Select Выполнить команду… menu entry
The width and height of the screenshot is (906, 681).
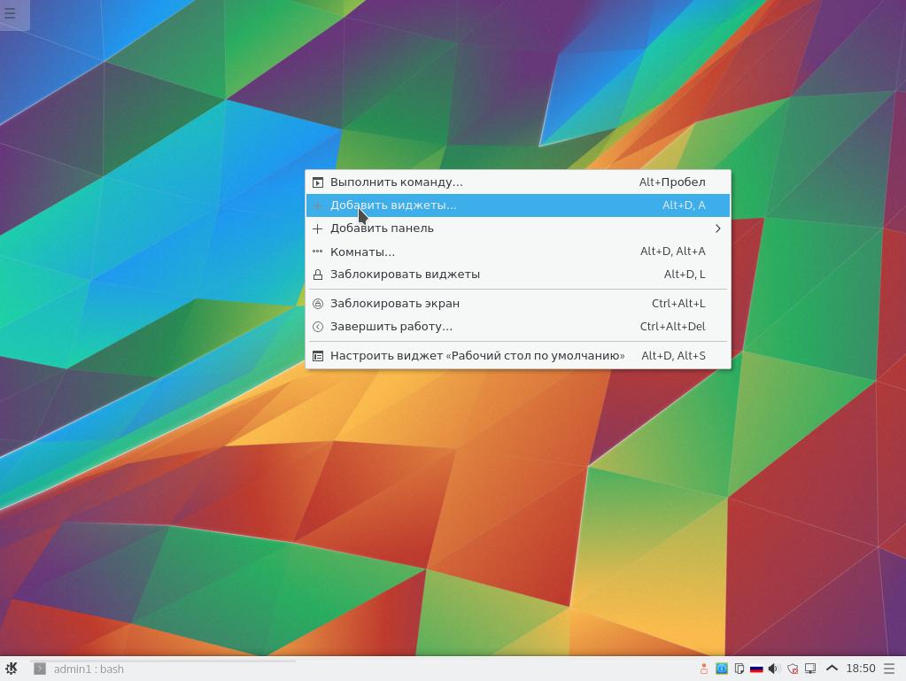tap(396, 182)
